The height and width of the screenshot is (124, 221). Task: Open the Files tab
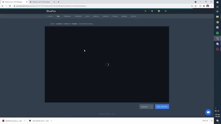tap(58, 16)
